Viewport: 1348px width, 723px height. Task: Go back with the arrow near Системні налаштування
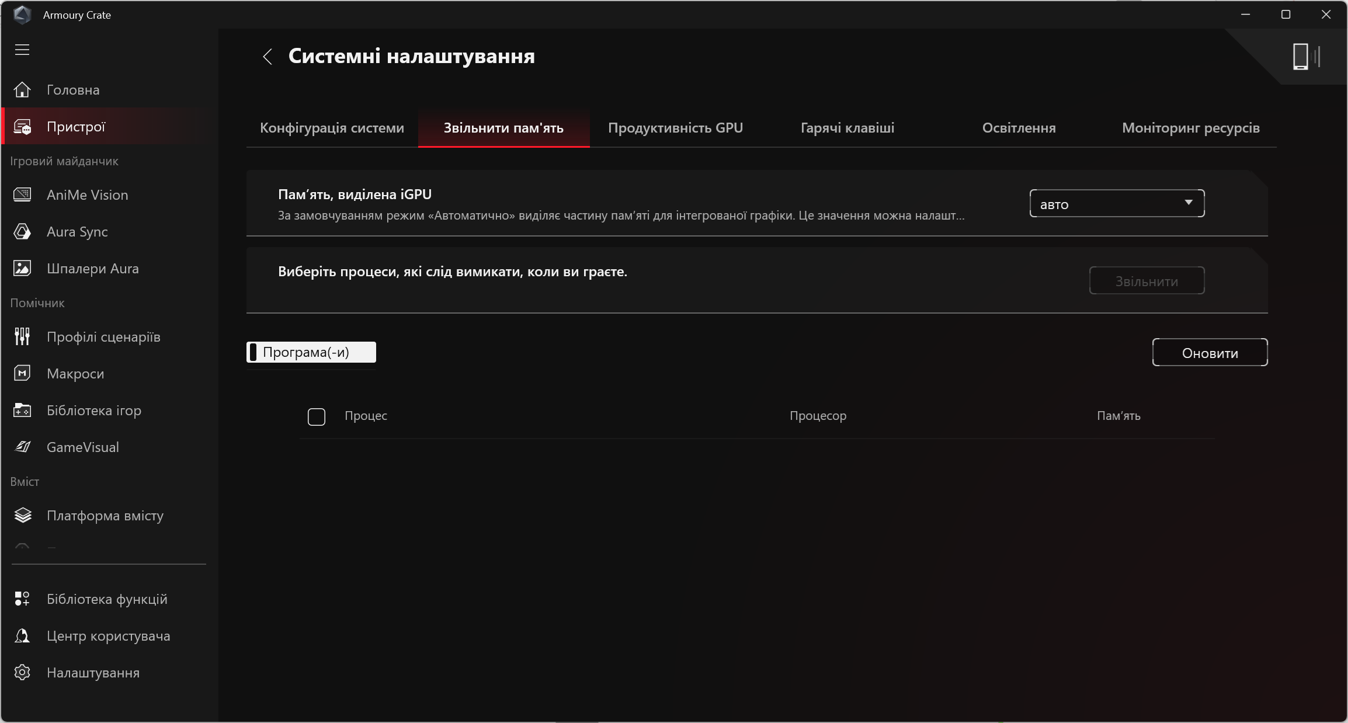pyautogui.click(x=267, y=57)
